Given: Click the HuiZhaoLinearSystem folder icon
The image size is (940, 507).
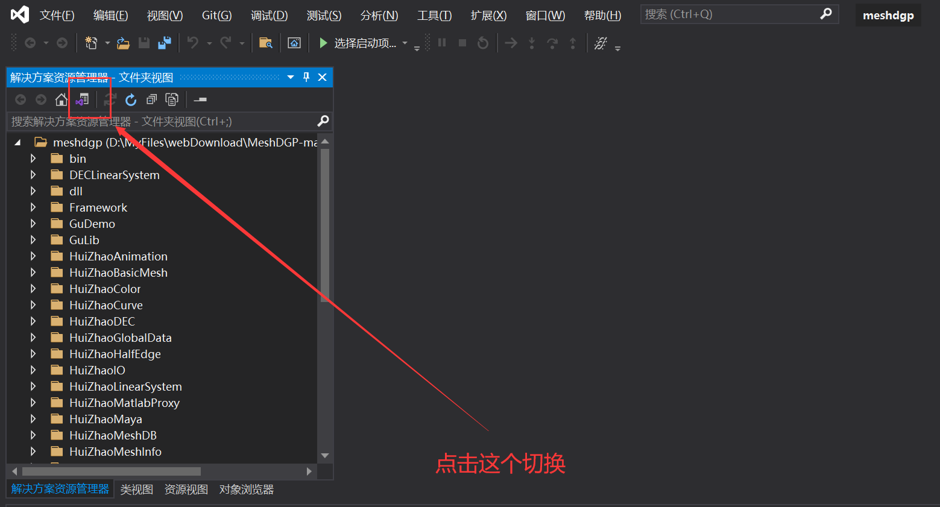Looking at the screenshot, I should click(57, 386).
